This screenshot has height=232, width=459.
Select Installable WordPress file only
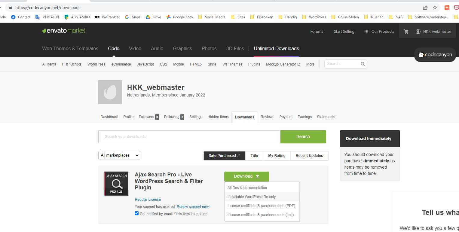tap(251, 197)
